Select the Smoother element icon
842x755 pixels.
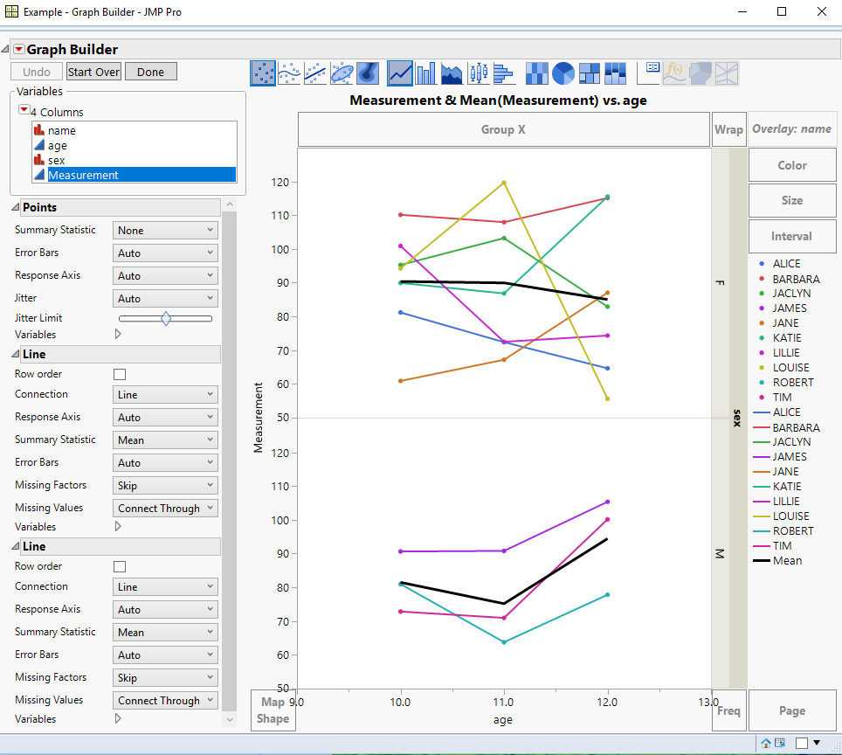pos(289,73)
